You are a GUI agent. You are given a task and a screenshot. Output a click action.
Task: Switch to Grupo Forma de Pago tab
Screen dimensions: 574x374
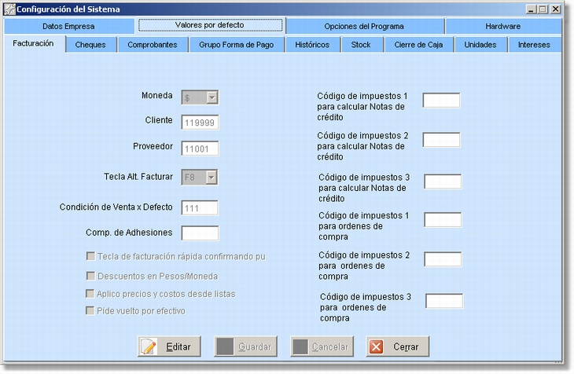(x=236, y=45)
